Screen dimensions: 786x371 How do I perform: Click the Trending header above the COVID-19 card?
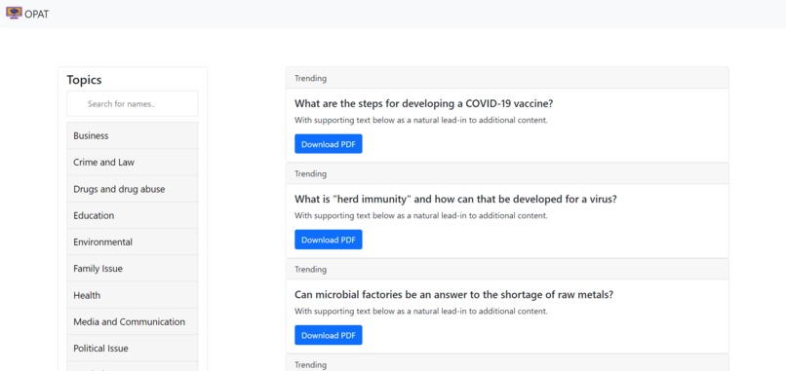pos(507,78)
